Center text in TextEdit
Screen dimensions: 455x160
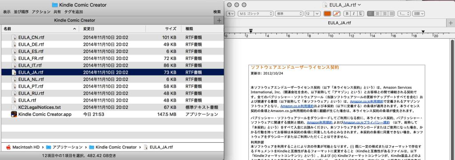377,14
